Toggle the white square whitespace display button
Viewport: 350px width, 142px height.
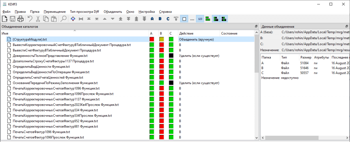tap(184, 19)
